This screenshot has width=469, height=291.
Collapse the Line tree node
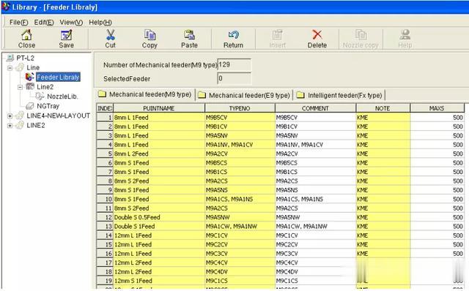pos(10,68)
